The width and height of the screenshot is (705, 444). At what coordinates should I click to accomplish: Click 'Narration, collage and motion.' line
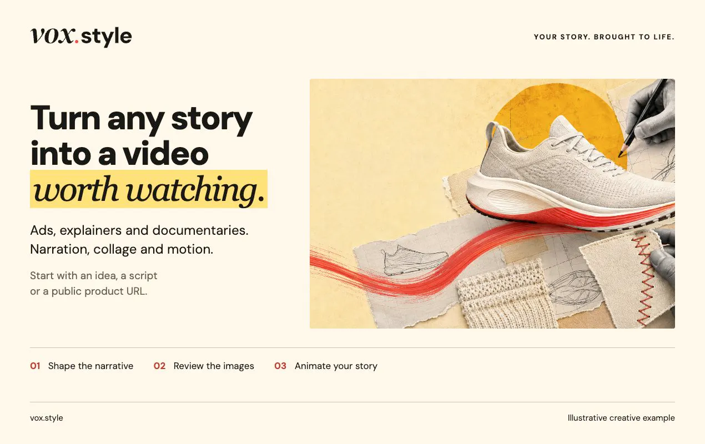tap(122, 249)
